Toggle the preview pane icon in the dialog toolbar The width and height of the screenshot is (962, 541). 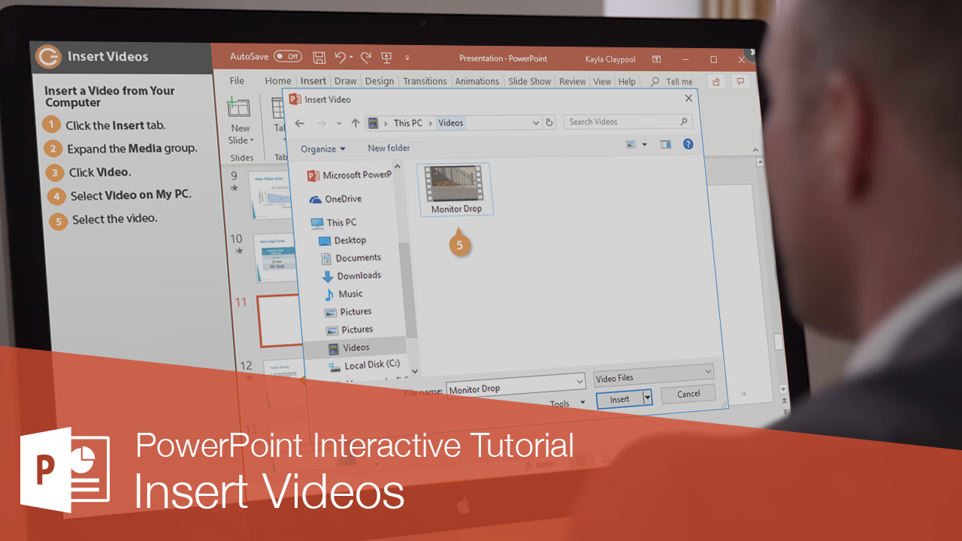point(665,144)
